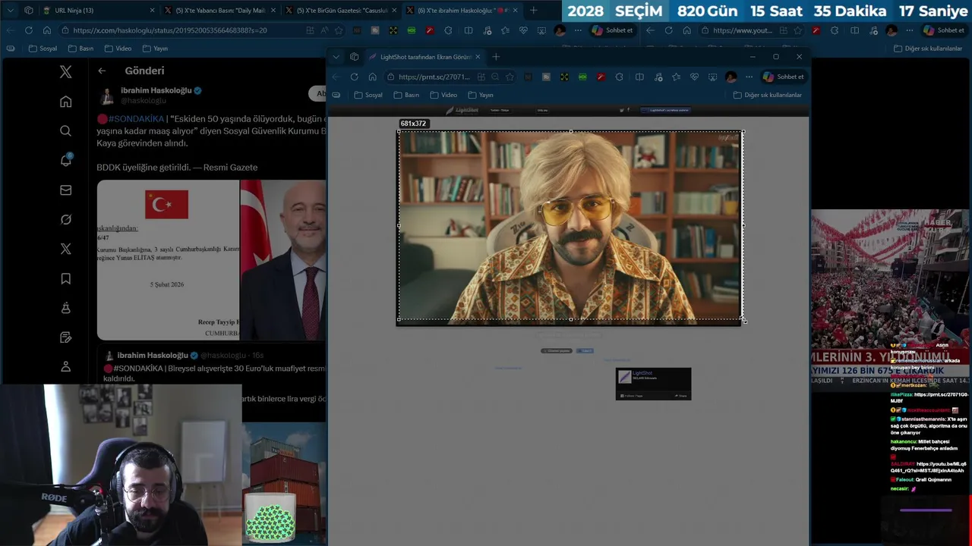
Task: Open notifications bell in X sidebar
Action: point(66,160)
